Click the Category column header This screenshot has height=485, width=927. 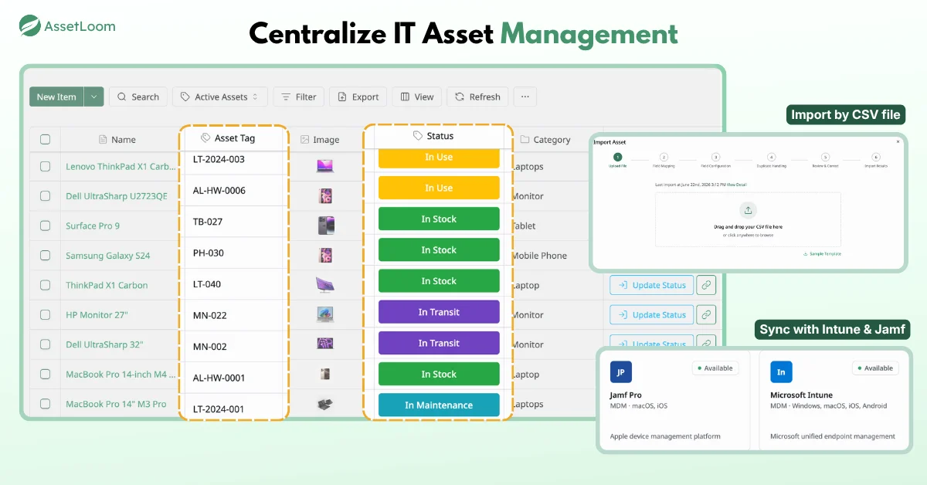pyautogui.click(x=545, y=140)
